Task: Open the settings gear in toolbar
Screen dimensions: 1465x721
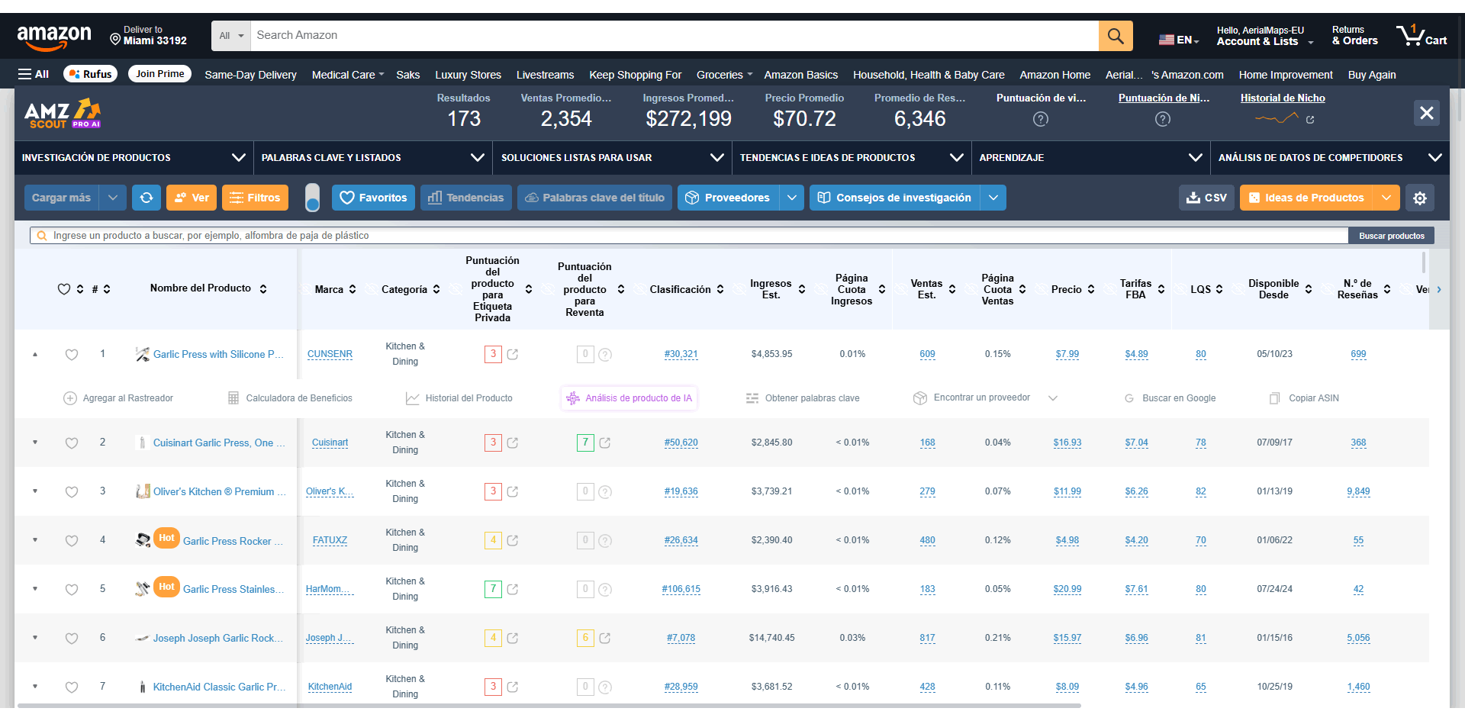Action: coord(1419,198)
